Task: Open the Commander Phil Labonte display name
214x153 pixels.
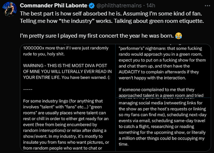Action: tap(53, 6)
